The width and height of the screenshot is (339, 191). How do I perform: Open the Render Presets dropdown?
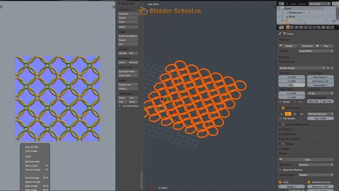(x=302, y=68)
